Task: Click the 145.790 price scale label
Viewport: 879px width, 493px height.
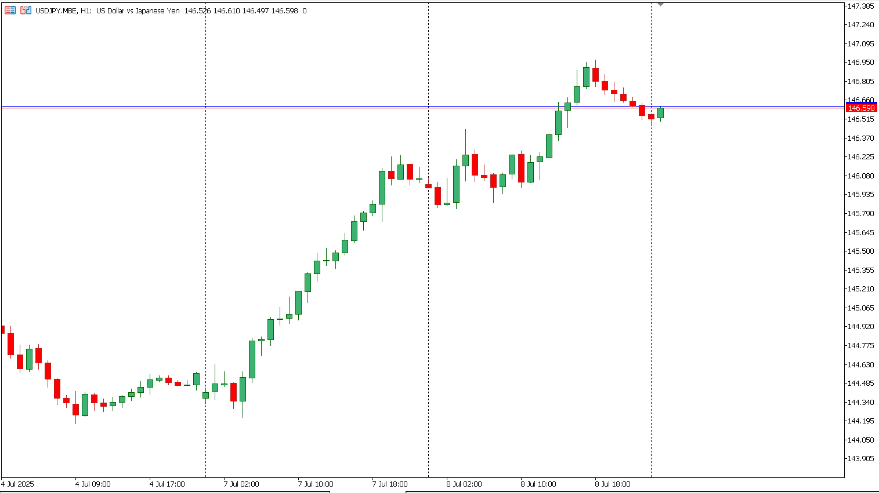Action: pos(861,214)
